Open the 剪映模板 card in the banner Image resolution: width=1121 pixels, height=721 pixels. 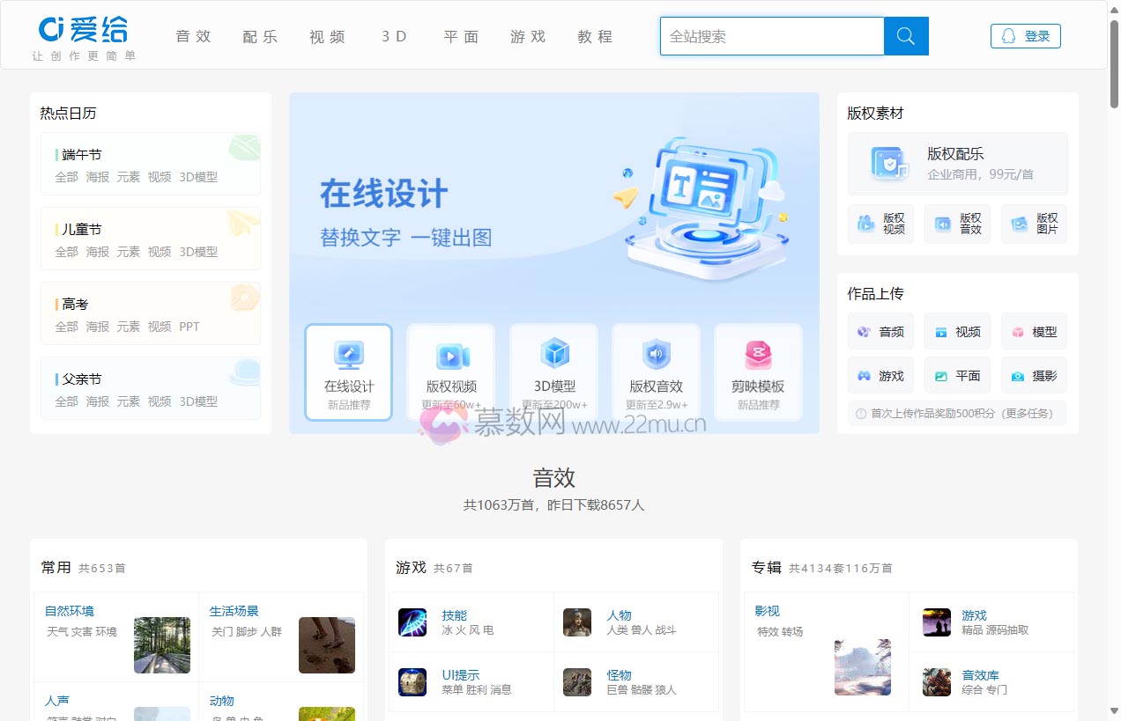click(x=758, y=372)
